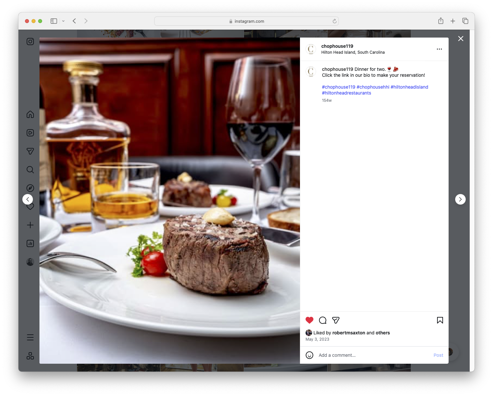Go to previous post arrow

[28, 199]
